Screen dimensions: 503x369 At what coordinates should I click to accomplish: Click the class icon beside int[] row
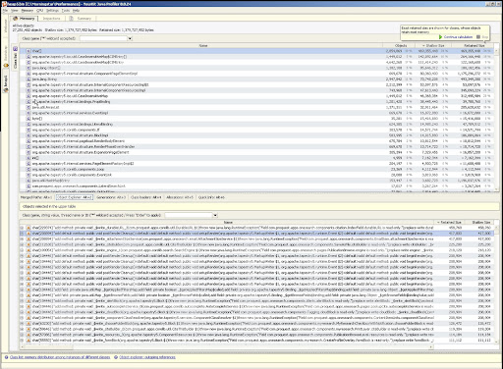pyautogui.click(x=28, y=158)
